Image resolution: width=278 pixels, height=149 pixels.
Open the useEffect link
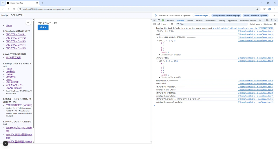pyautogui.click(x=11, y=77)
